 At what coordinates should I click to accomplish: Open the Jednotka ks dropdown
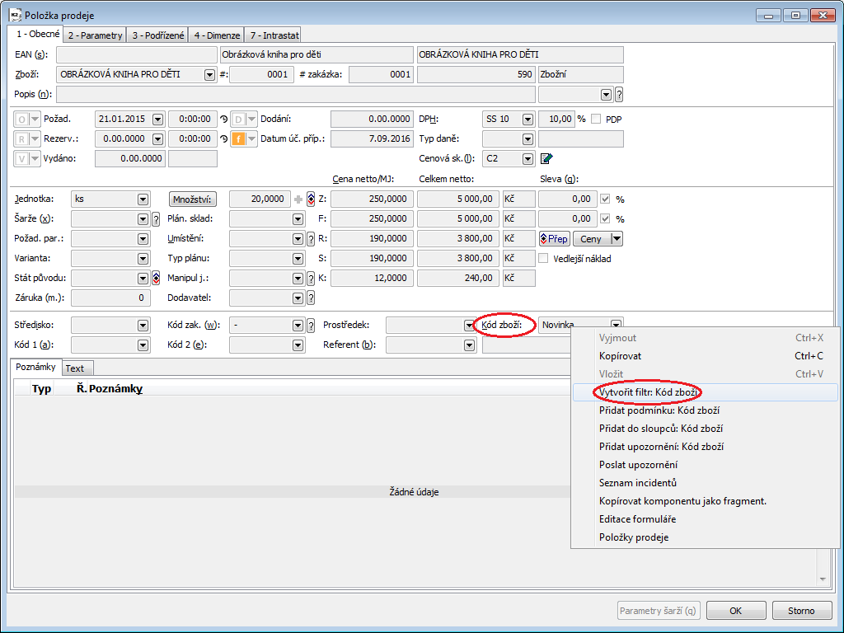click(143, 199)
